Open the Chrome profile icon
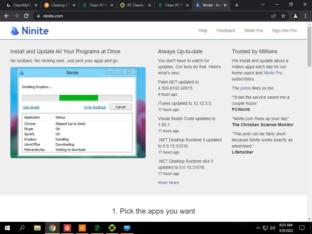Image resolution: width=312 pixels, height=234 pixels. pos(295,16)
